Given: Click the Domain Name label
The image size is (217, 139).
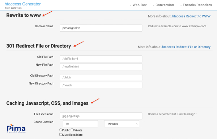Looking at the screenshot, I should (44, 26).
